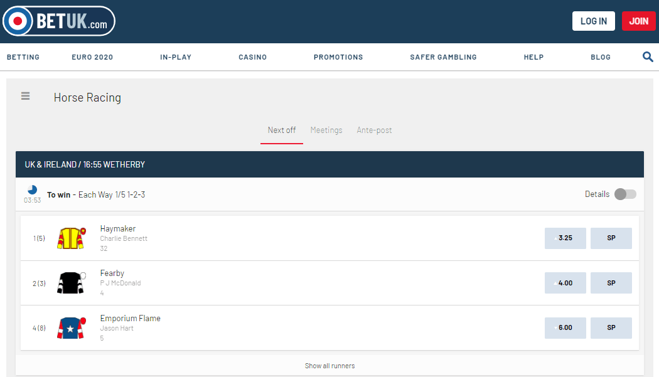Click Haymaker's yellow jockey silks icon
This screenshot has width=659, height=377.
[70, 238]
